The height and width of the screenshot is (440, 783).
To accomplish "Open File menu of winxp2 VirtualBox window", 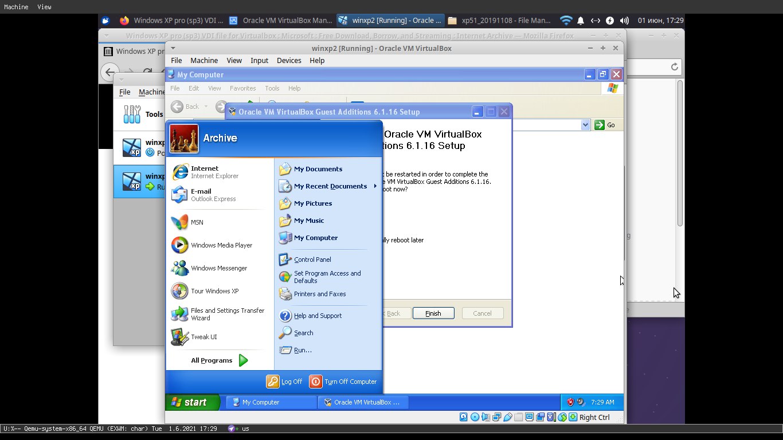I will 177,60.
